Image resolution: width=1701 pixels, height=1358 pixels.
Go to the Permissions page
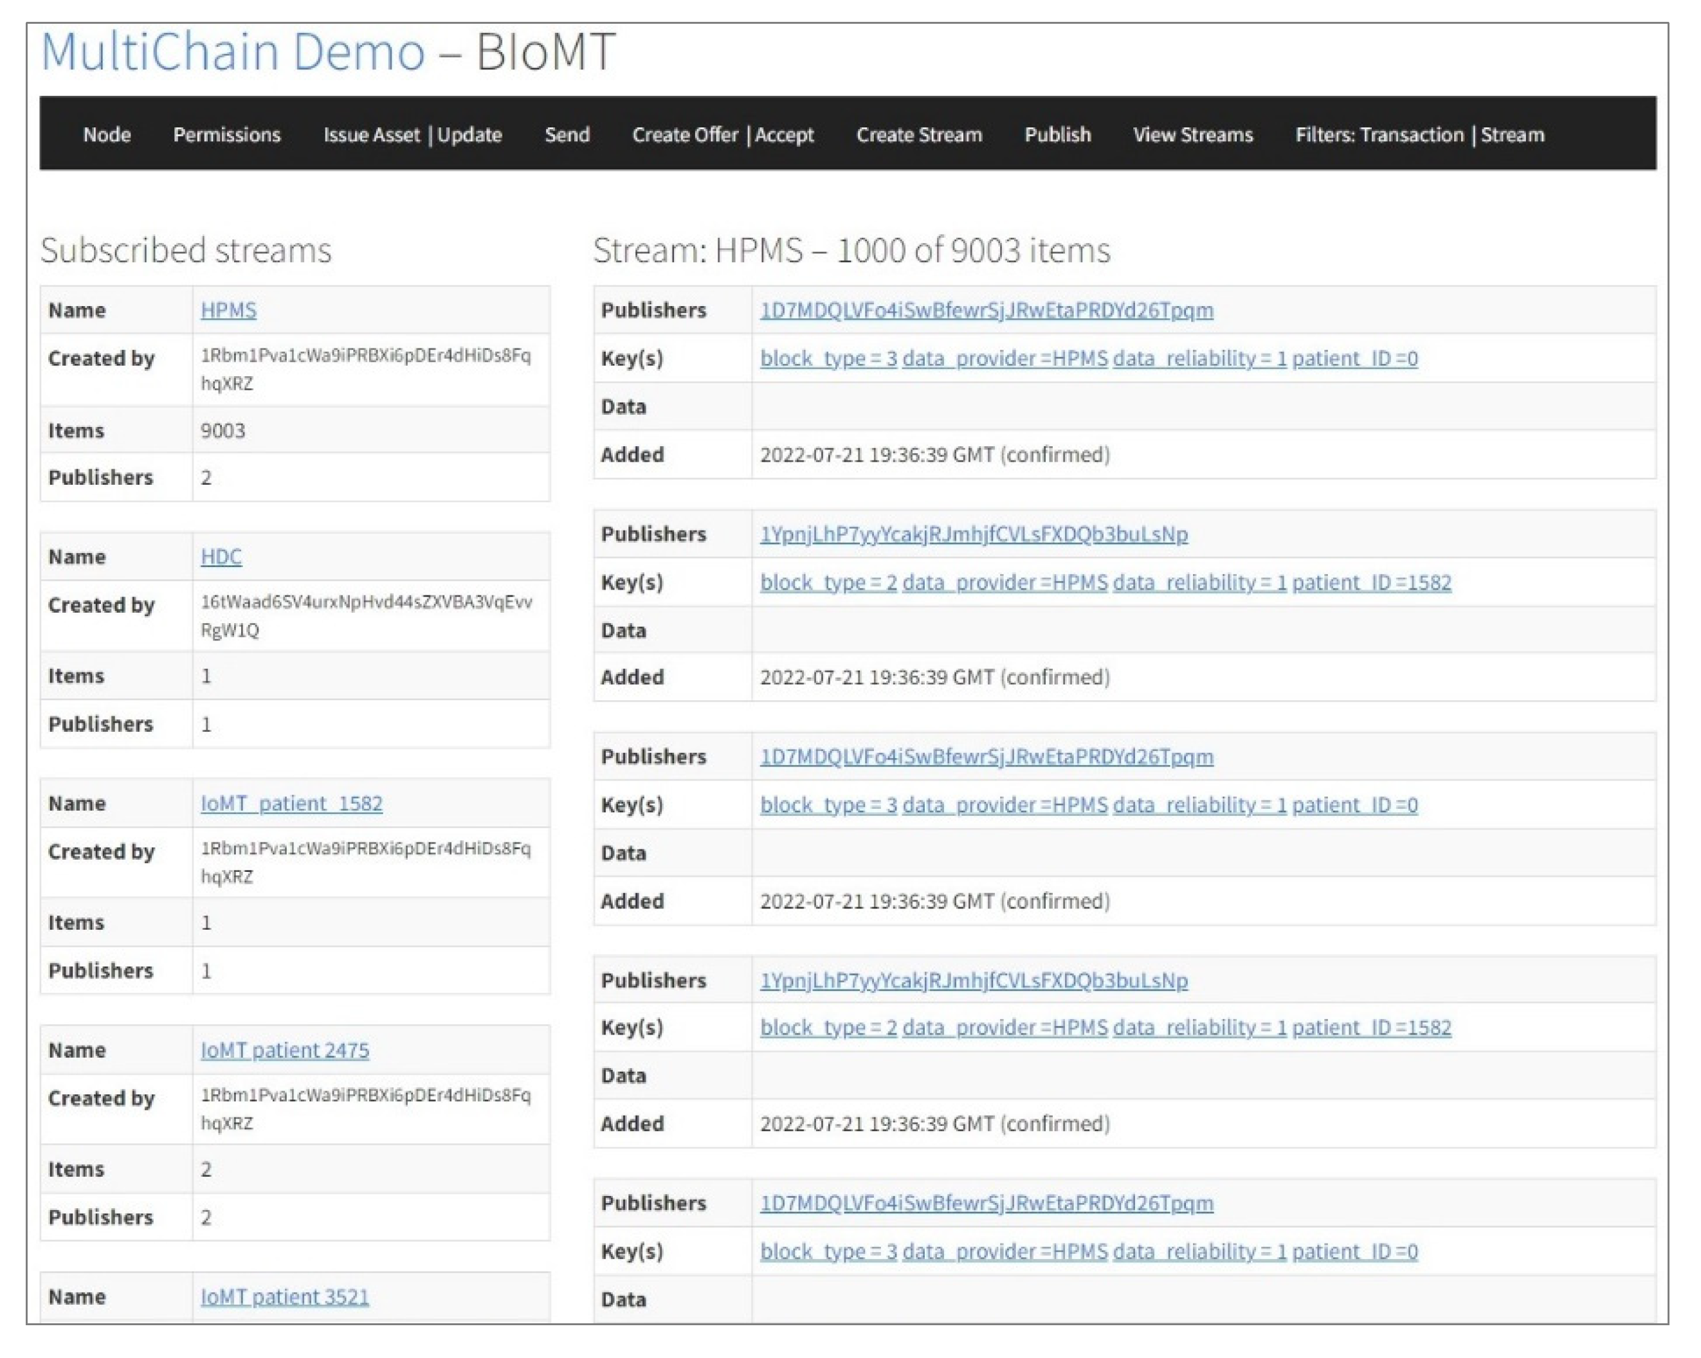point(226,135)
